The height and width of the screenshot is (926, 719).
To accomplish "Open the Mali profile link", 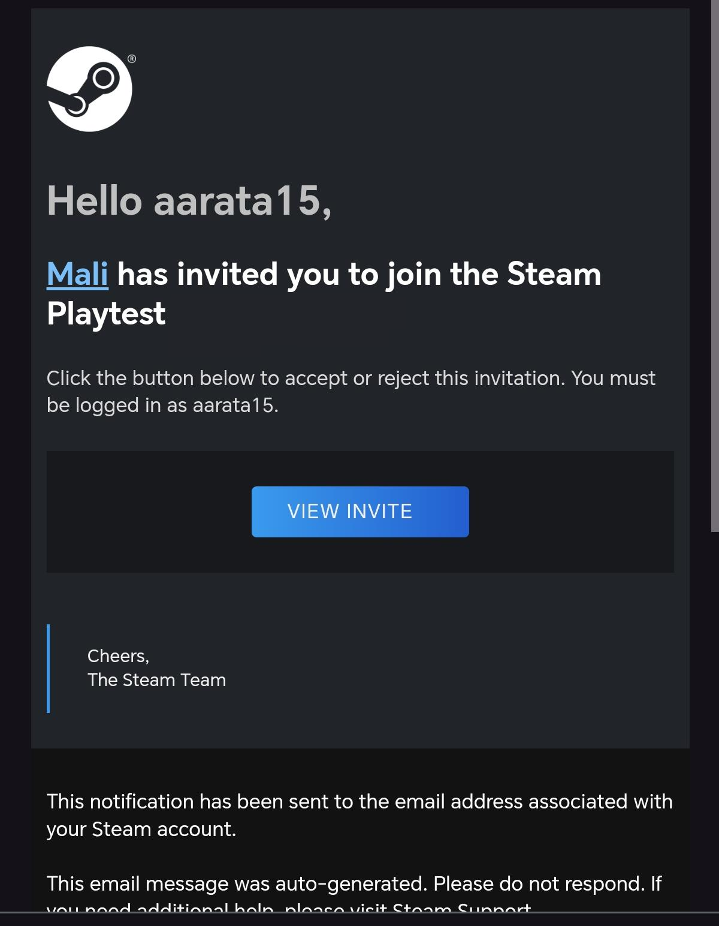I will 77,274.
